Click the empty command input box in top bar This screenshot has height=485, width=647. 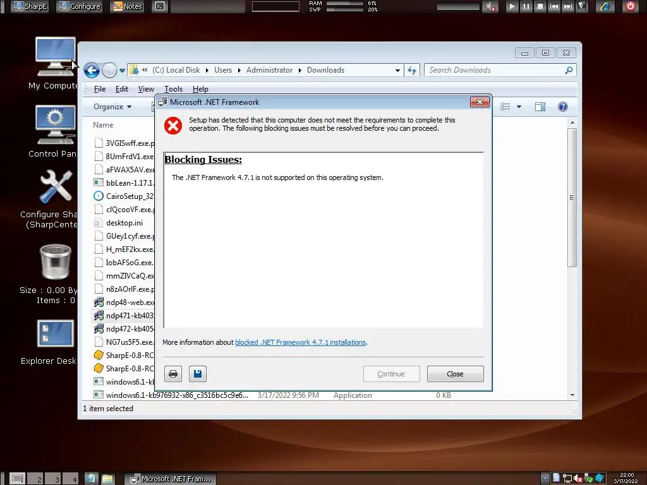point(275,6)
